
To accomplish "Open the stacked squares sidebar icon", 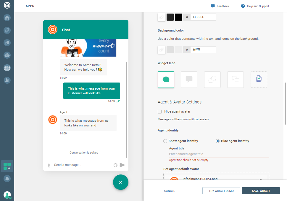I will (7, 30).
